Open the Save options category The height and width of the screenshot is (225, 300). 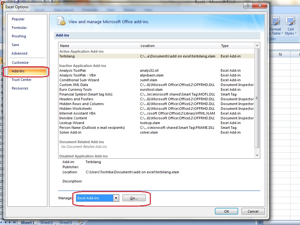coord(15,45)
